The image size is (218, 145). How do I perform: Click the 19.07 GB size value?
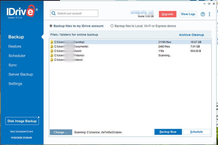(196, 42)
